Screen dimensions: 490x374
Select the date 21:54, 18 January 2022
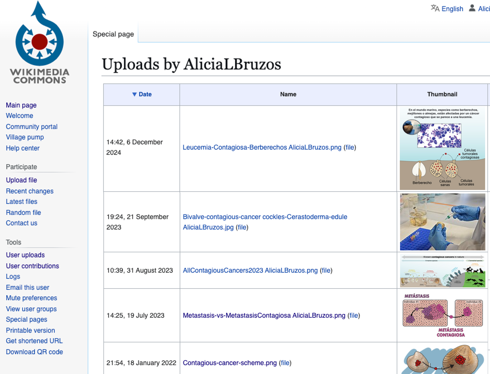pyautogui.click(x=141, y=363)
